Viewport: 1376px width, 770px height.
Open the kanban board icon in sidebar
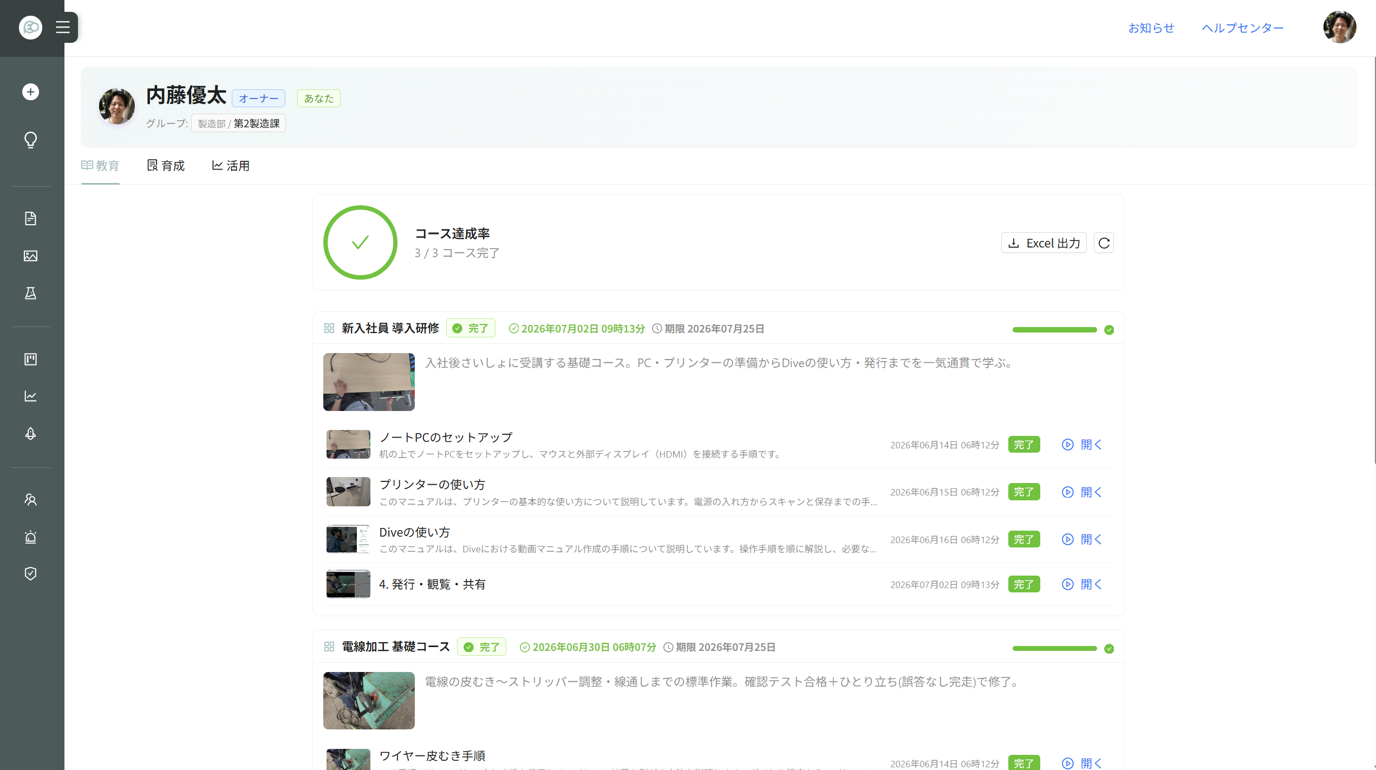tap(30, 359)
